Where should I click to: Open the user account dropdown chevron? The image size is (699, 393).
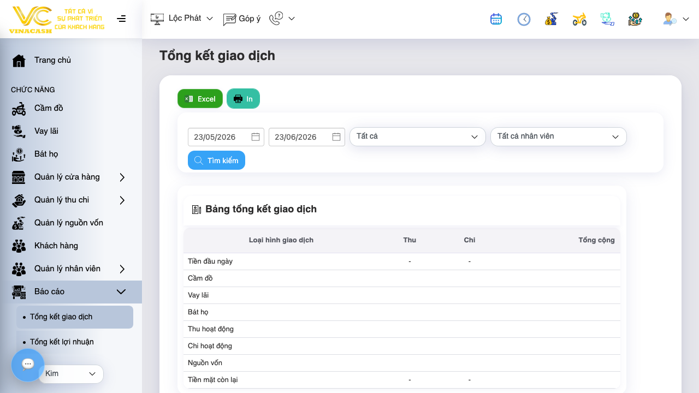(686, 19)
